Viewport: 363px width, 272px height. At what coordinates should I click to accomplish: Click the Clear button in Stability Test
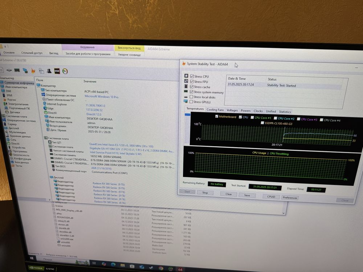(228, 194)
